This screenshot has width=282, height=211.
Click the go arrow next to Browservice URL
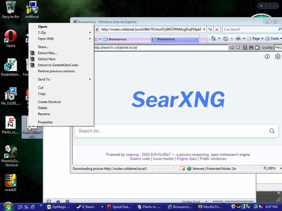(232, 48)
